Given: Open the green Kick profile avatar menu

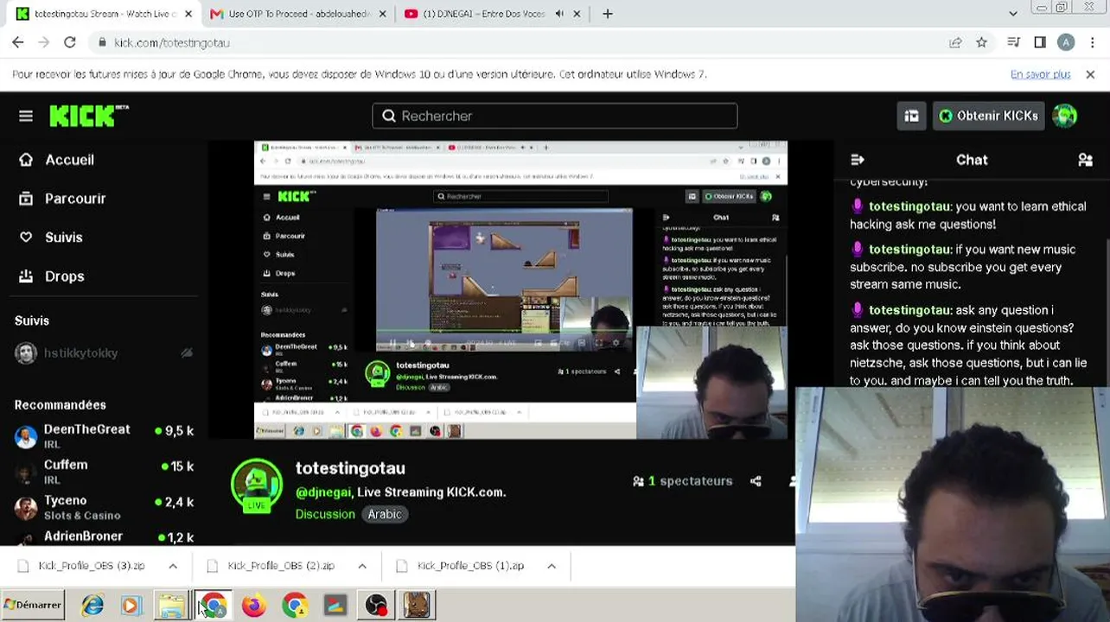Looking at the screenshot, I should (1065, 116).
